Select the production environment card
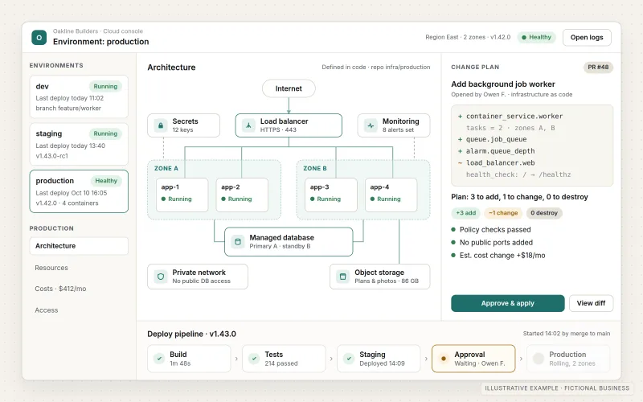The height and width of the screenshot is (402, 643). [79, 191]
